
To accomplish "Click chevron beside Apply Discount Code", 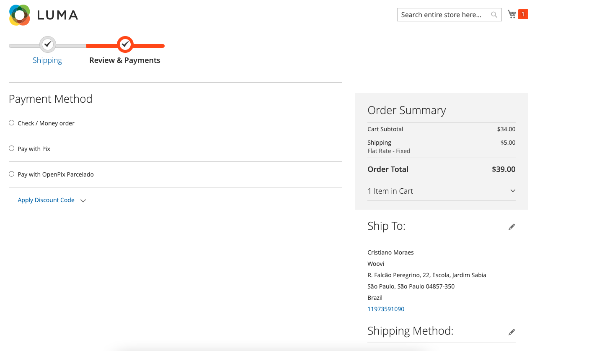I will [83, 200].
